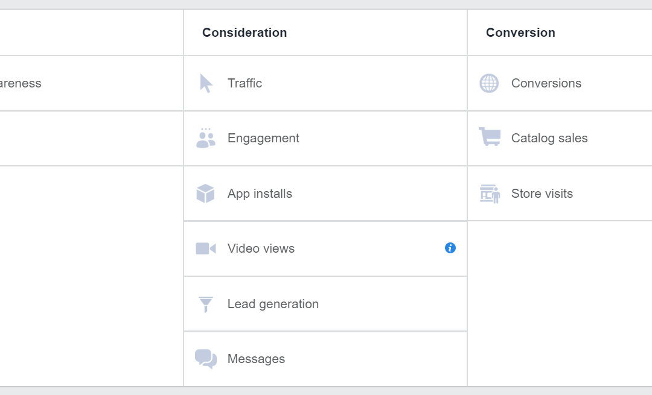Choose the Lead generation objective text
The image size is (652, 395).
273,304
